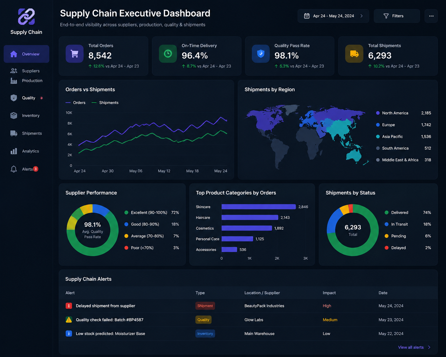The image size is (446, 357).
Task: Click the world map in Shipments by Region
Action: pyautogui.click(x=307, y=136)
